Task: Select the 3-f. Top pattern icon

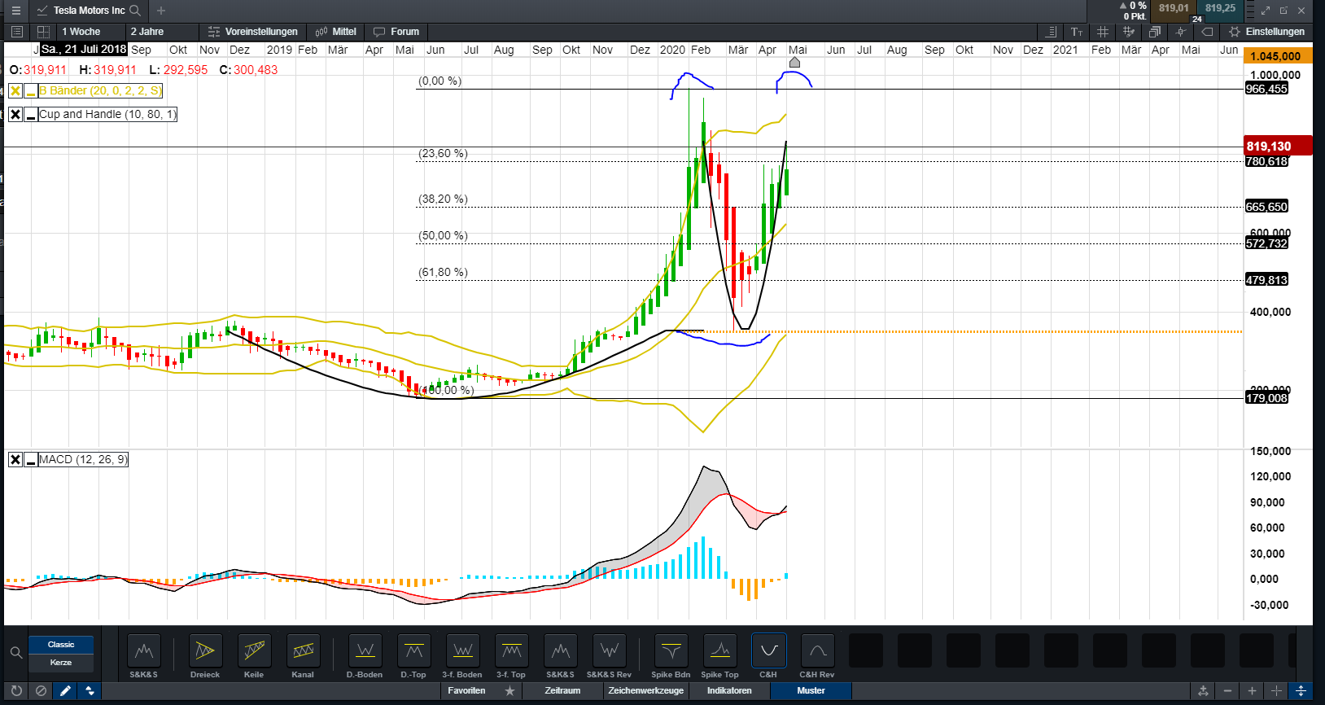Action: [x=511, y=651]
